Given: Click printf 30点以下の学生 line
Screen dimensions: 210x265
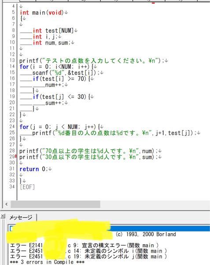Looking at the screenshot, I should point(88,157).
